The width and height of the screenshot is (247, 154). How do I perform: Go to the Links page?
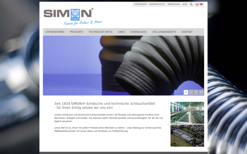coord(121,32)
